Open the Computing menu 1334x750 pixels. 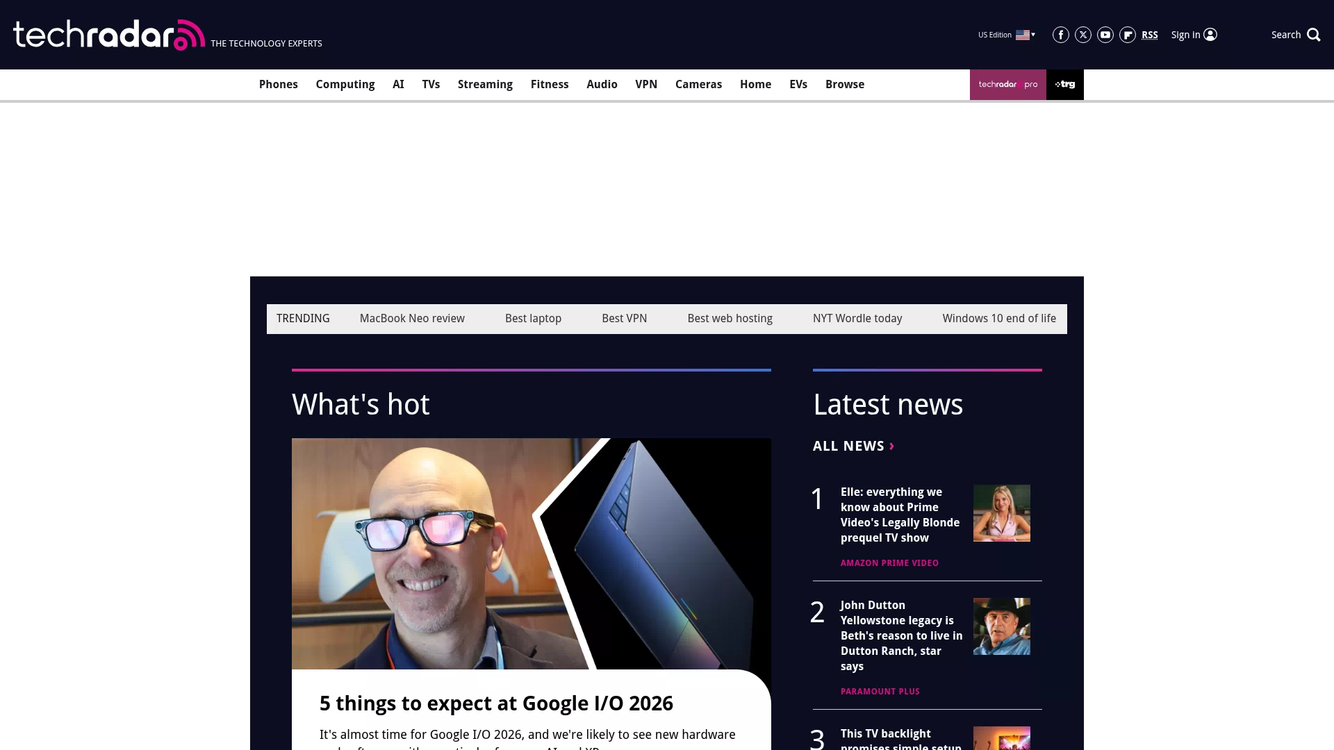pyautogui.click(x=345, y=85)
